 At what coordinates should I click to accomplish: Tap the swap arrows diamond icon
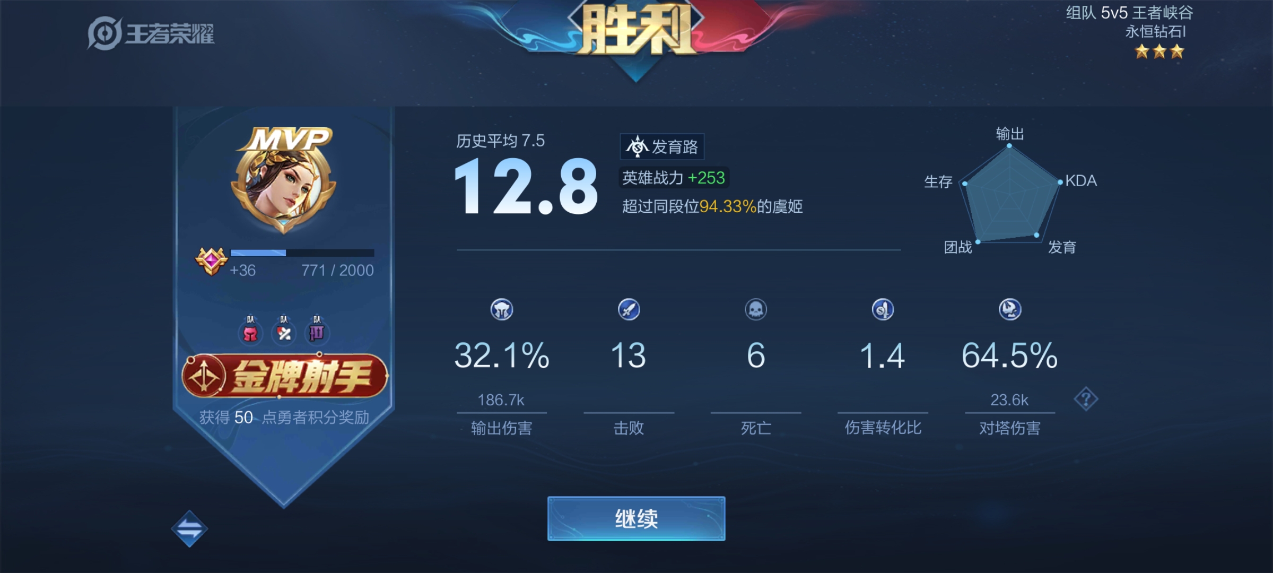(189, 528)
